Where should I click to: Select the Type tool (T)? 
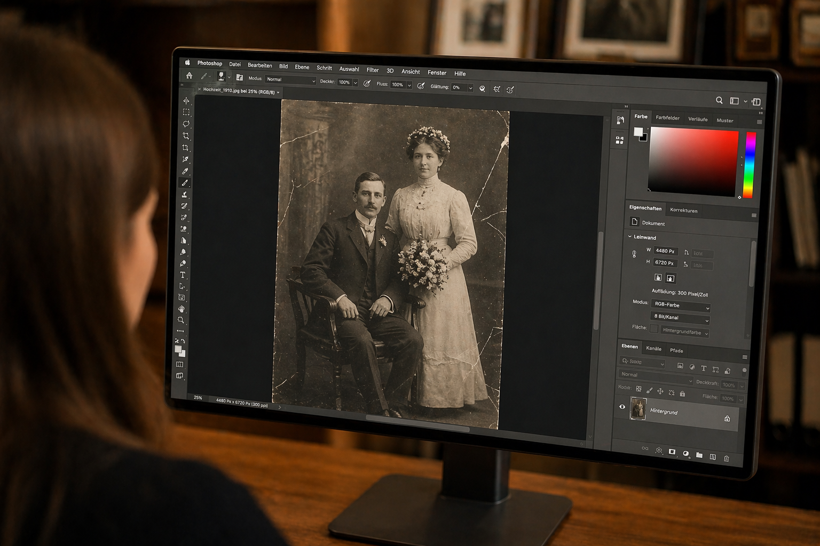click(x=183, y=275)
